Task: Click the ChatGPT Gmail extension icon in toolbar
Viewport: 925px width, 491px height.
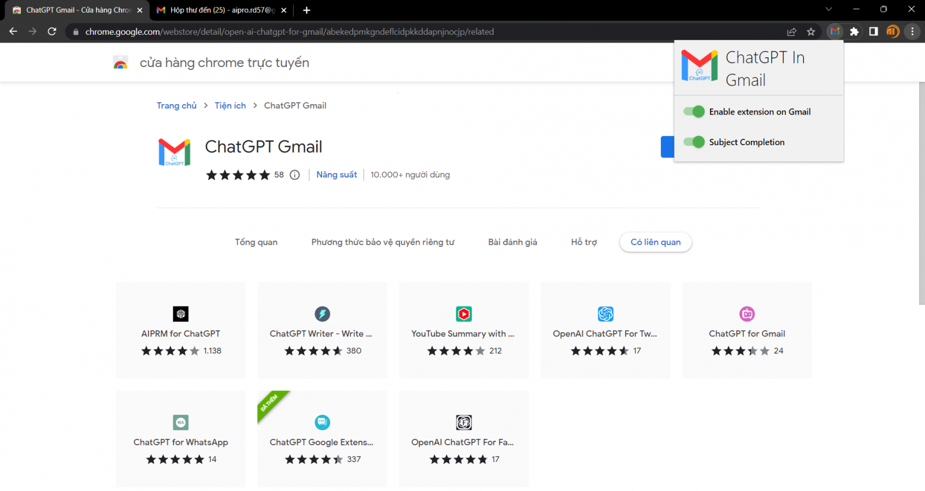Action: (834, 32)
